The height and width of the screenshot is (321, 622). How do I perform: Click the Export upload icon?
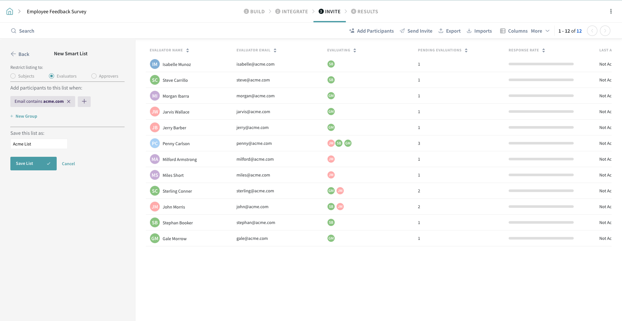tap(441, 31)
